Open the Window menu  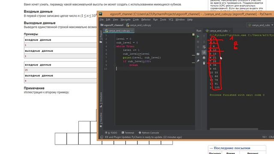click(180, 20)
